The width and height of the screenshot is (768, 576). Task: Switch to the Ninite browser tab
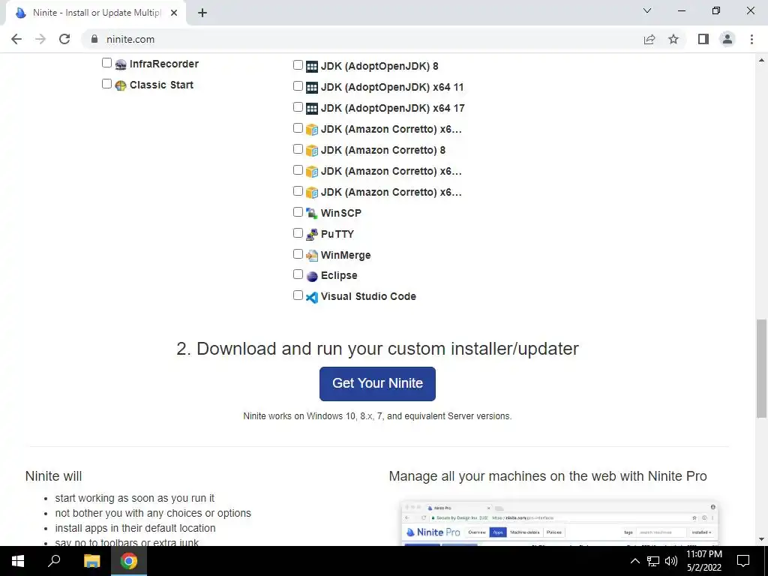[x=96, y=13]
